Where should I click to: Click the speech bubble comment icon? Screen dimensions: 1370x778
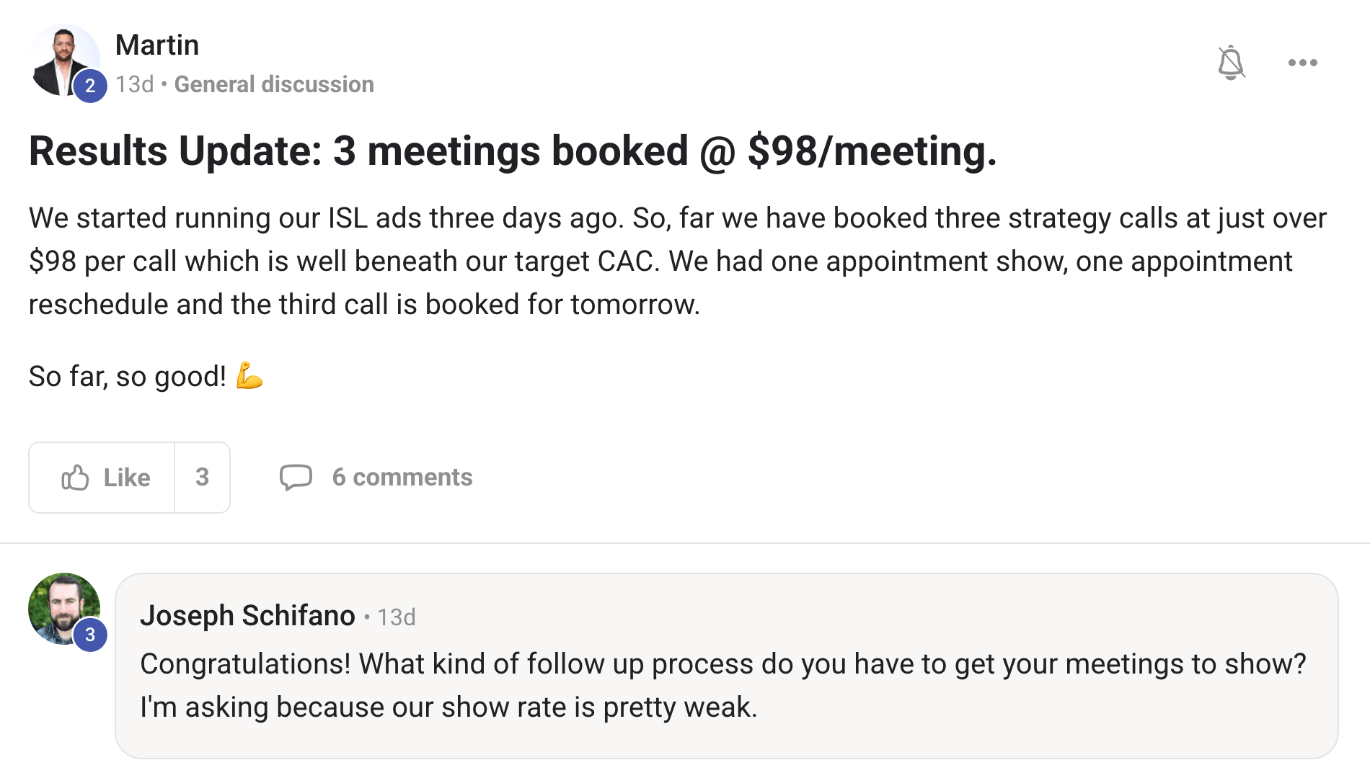(296, 478)
